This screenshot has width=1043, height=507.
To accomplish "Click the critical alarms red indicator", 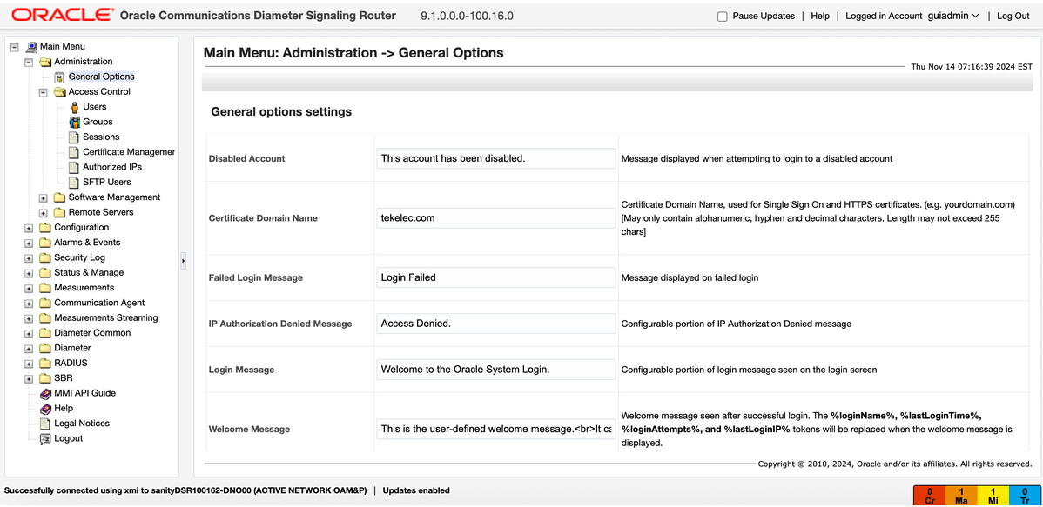I will (930, 496).
